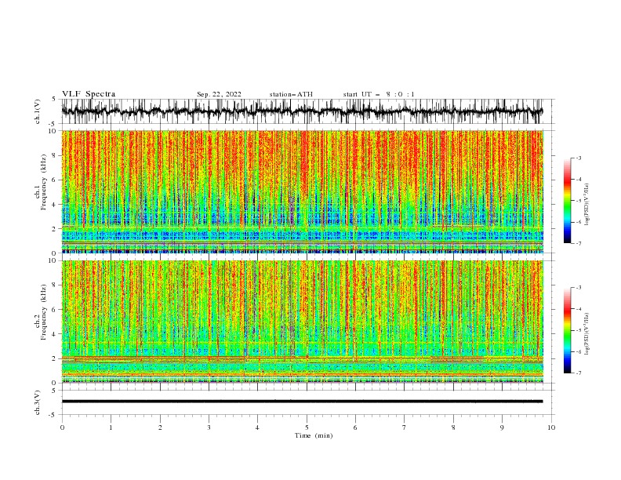621x480 pixels.
Task: Click the ch.2 spectrogram color bar
Action: pos(568,330)
